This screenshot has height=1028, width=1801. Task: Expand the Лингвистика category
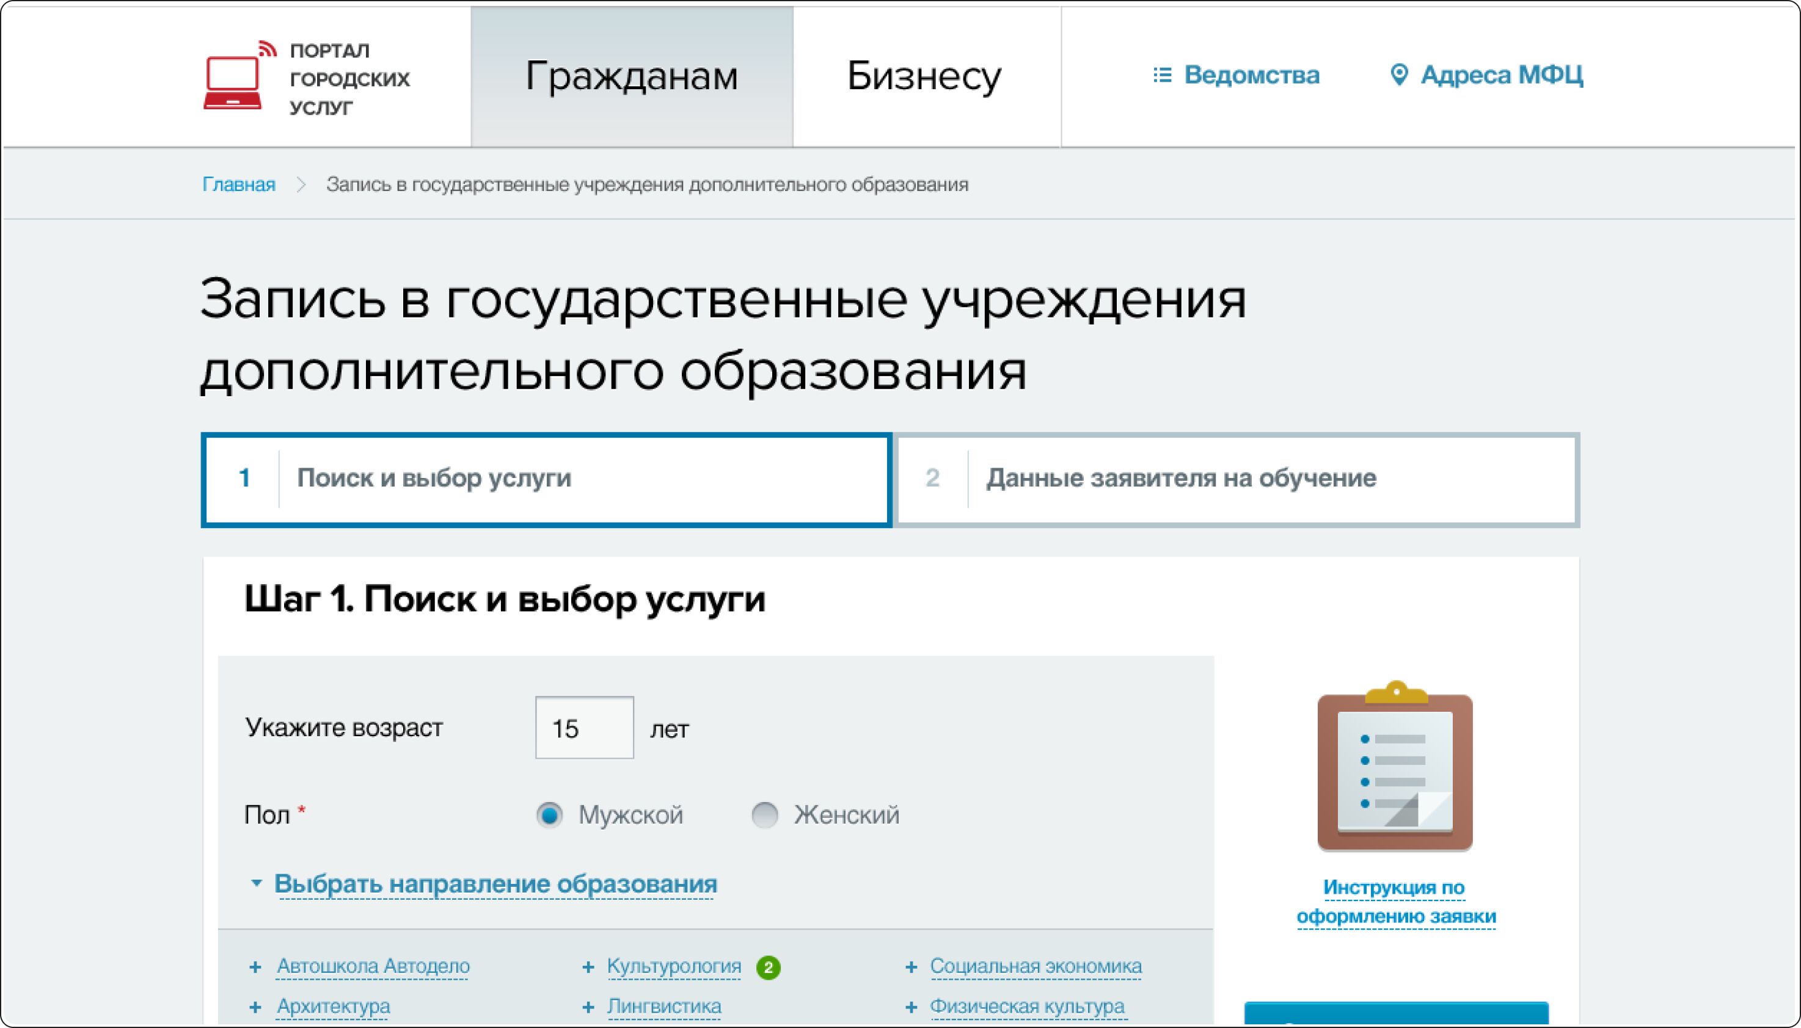(663, 1006)
